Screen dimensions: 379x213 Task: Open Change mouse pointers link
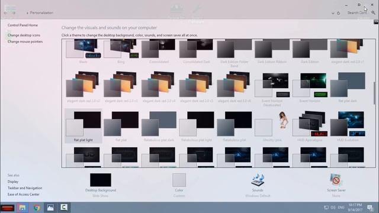[x=25, y=41]
